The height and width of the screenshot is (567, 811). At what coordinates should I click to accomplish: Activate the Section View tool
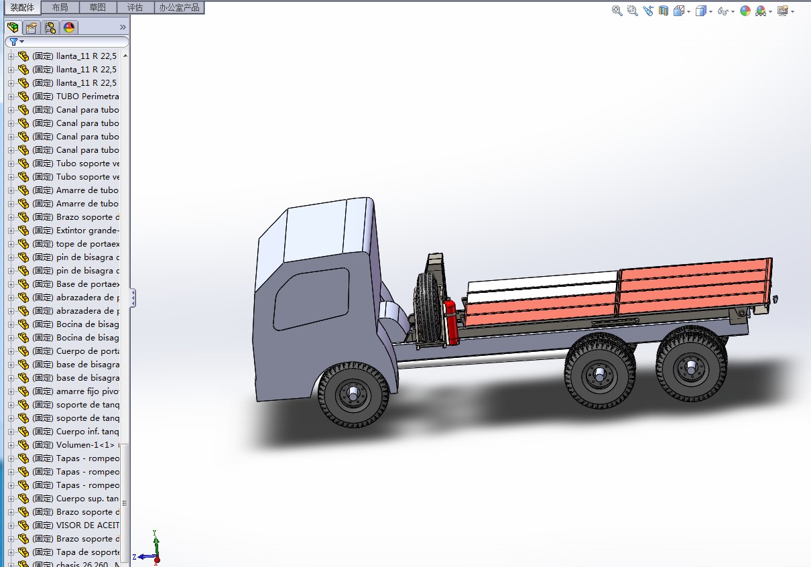[x=664, y=11]
